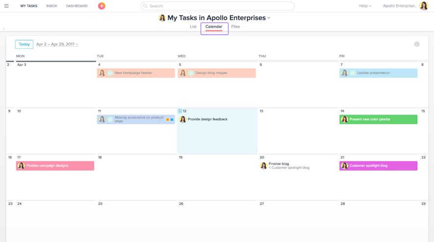Open dropdown arrow beside My Tasks title
434x242 pixels.
tap(269, 18)
